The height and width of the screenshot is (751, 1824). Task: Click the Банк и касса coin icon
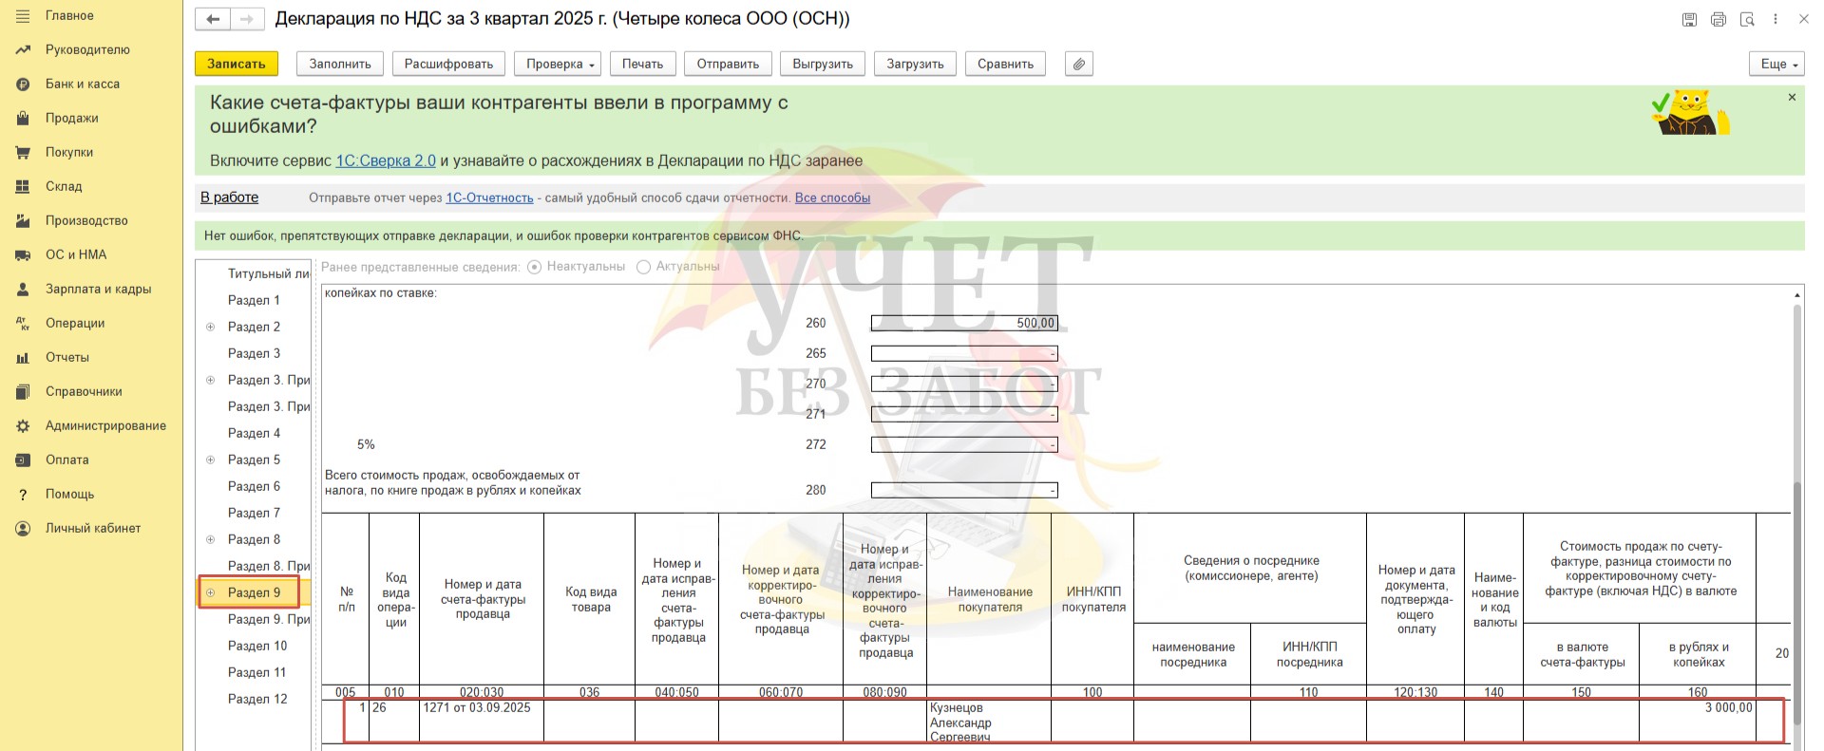24,84
